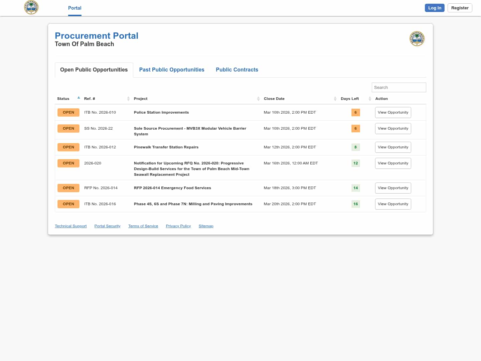Select the Open Public Opportunities tab

94,70
